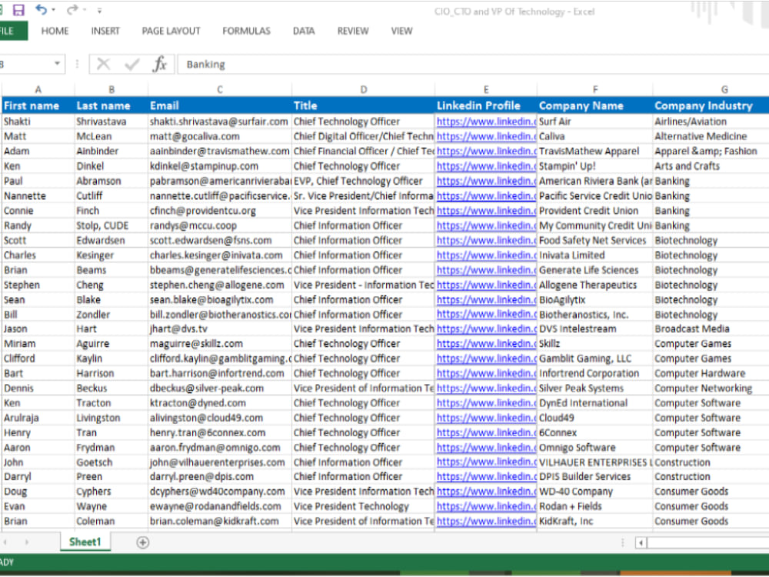Screen dimensions: 769x577
Task: Select 'EVP, Chief Technology Officer' title cell
Action: click(x=364, y=181)
